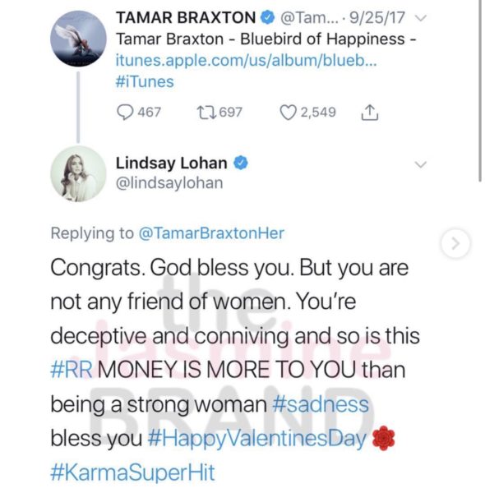Open Lindsay Lohan's profile avatar
485x493 pixels.
click(78, 173)
